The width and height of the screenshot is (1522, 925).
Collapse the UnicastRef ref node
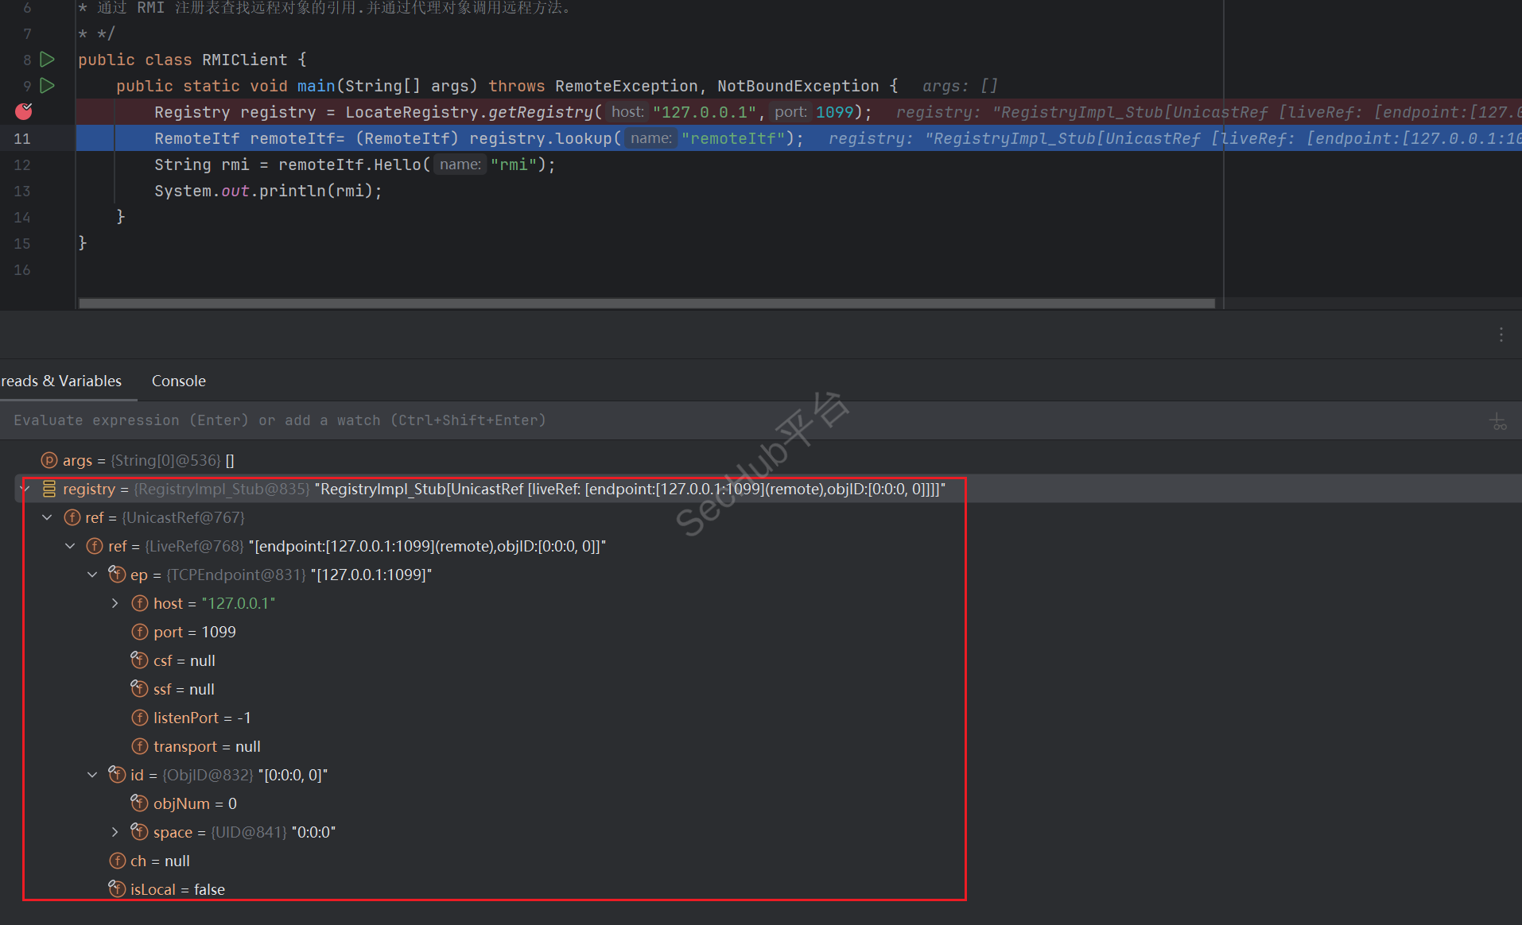pyautogui.click(x=48, y=517)
